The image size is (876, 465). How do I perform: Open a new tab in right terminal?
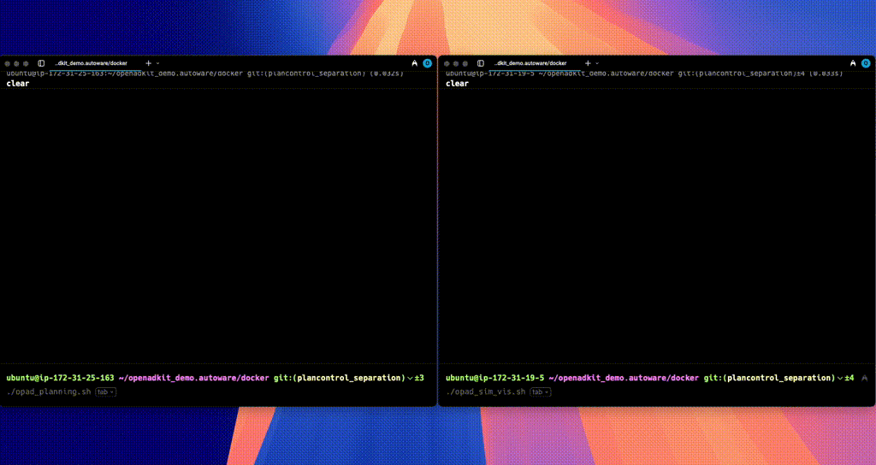588,63
